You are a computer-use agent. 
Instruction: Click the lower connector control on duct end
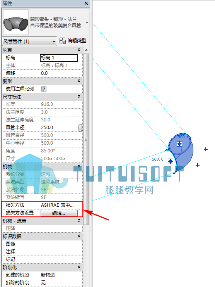pos(171,161)
